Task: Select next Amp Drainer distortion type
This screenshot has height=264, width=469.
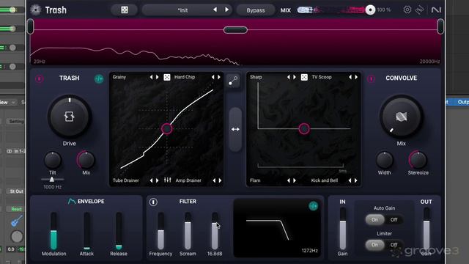Action: point(220,180)
